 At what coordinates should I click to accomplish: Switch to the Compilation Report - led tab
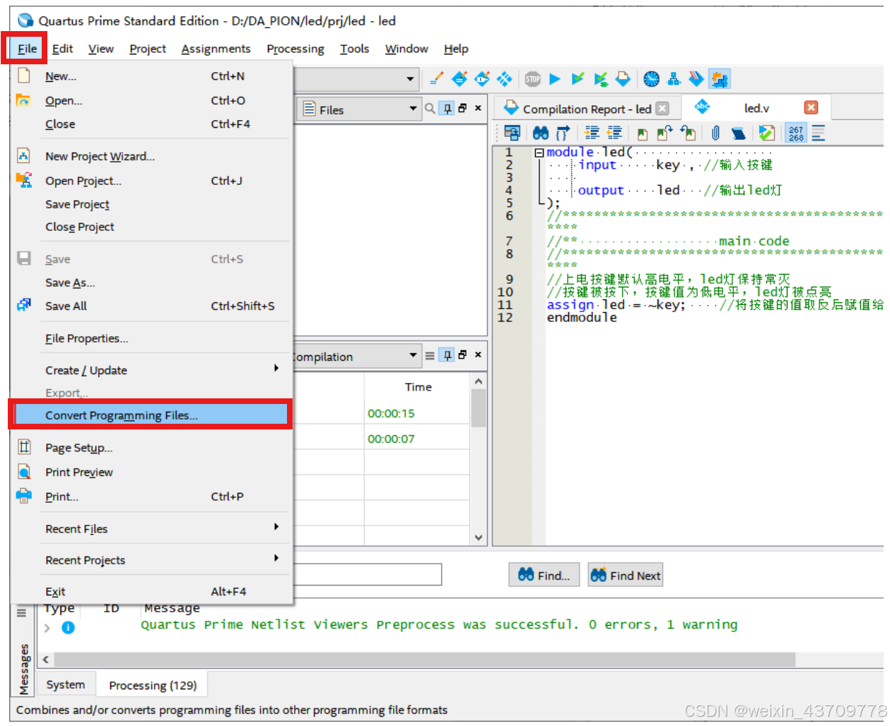[587, 109]
